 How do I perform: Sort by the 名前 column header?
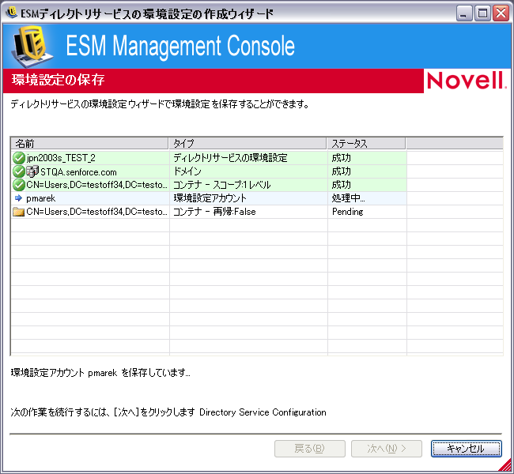[x=89, y=144]
